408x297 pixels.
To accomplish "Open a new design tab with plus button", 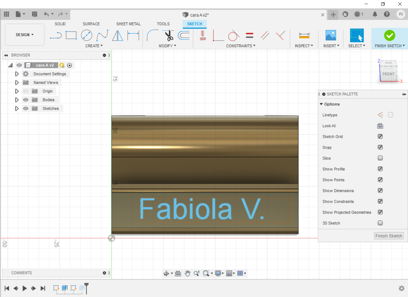I will pos(333,14).
